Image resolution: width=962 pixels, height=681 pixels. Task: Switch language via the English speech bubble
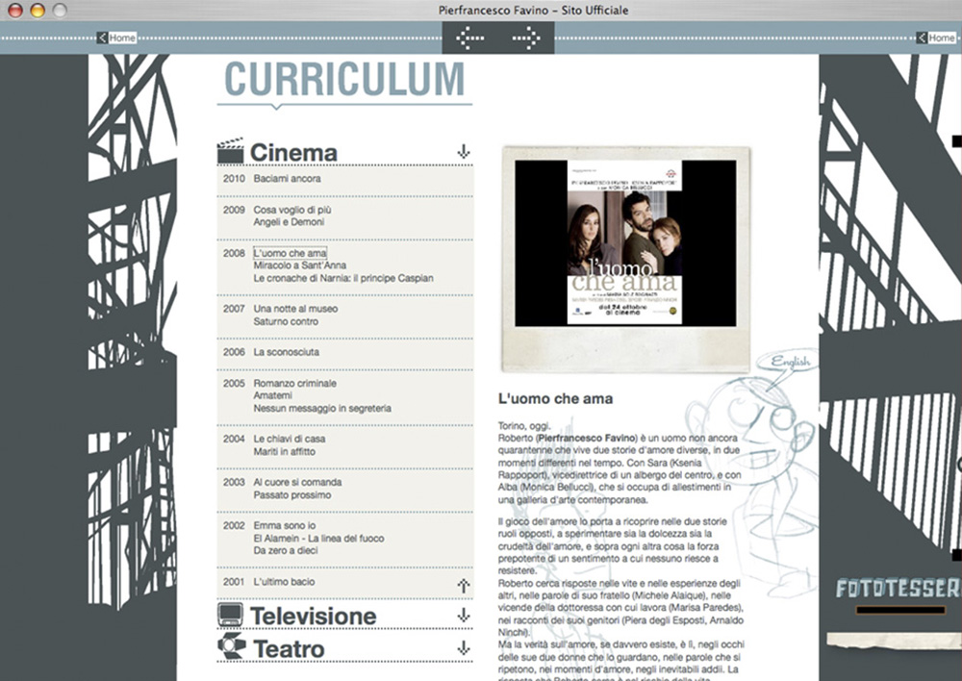790,362
